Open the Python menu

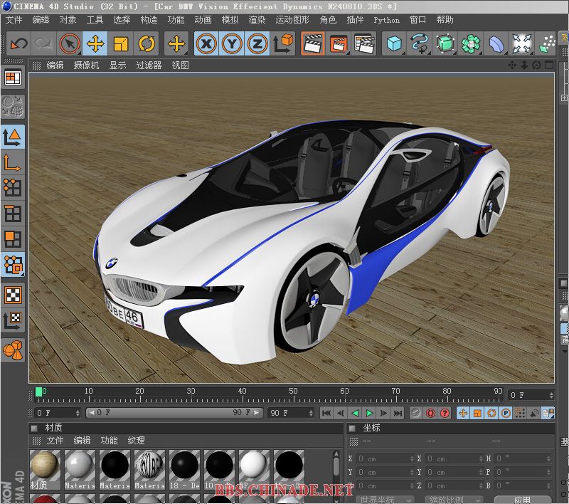pyautogui.click(x=386, y=21)
